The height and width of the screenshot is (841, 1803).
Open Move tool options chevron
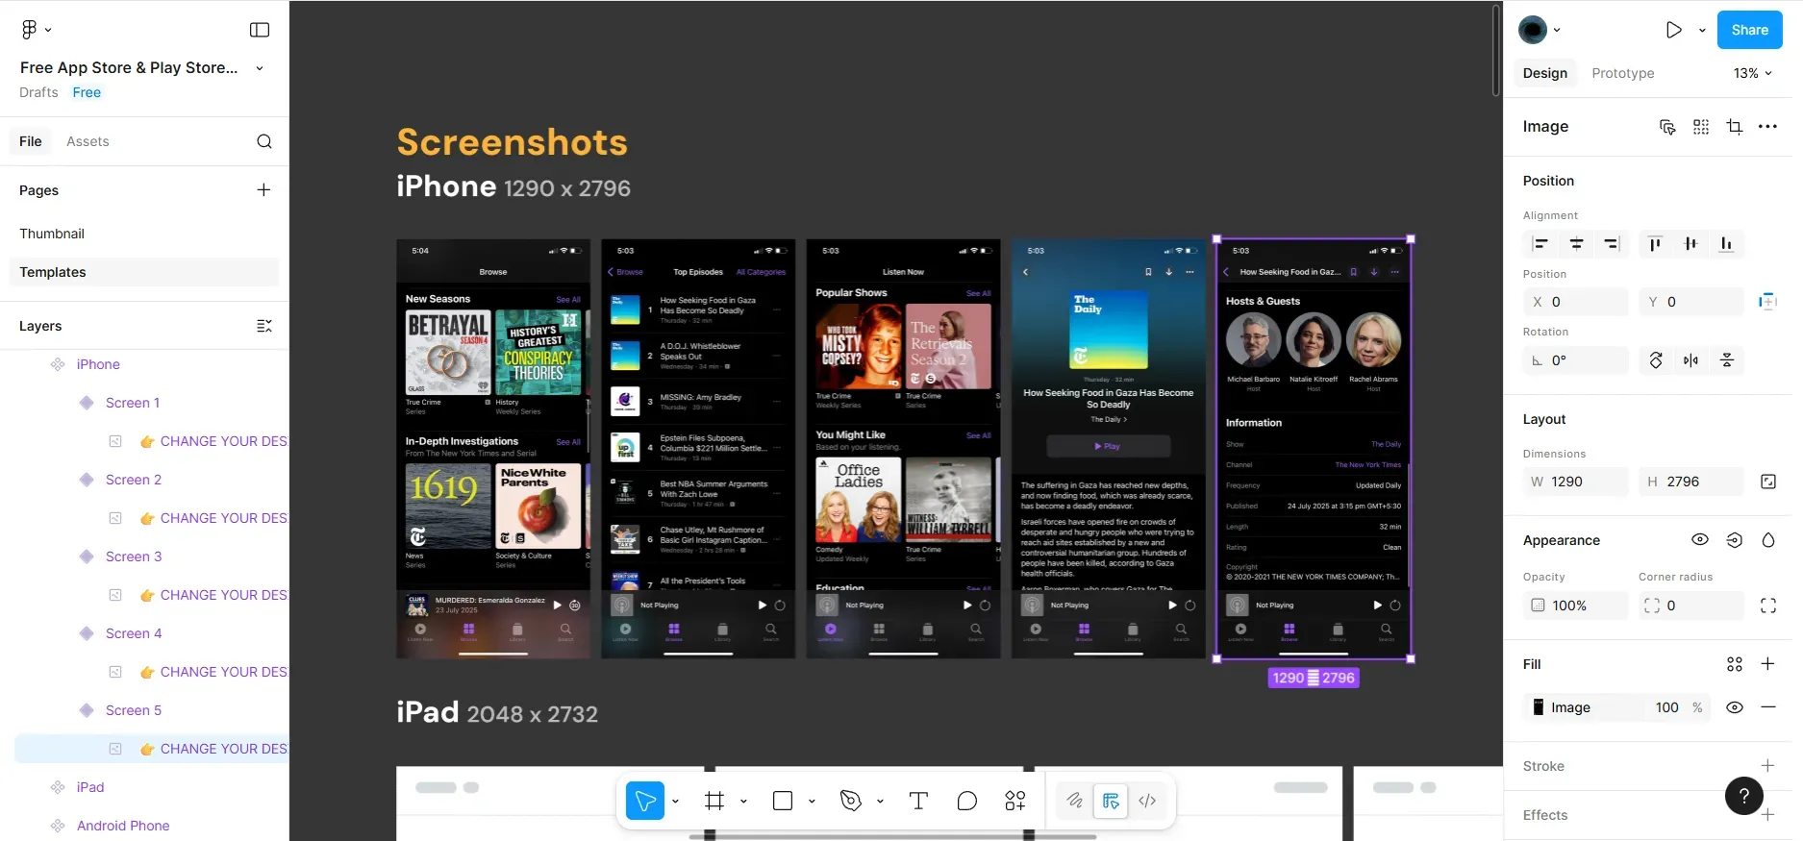point(676,801)
